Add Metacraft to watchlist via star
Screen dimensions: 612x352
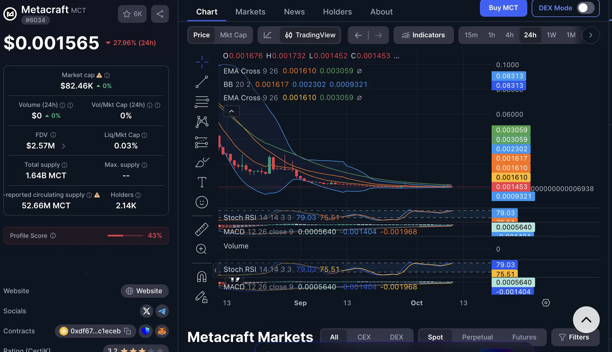point(132,14)
